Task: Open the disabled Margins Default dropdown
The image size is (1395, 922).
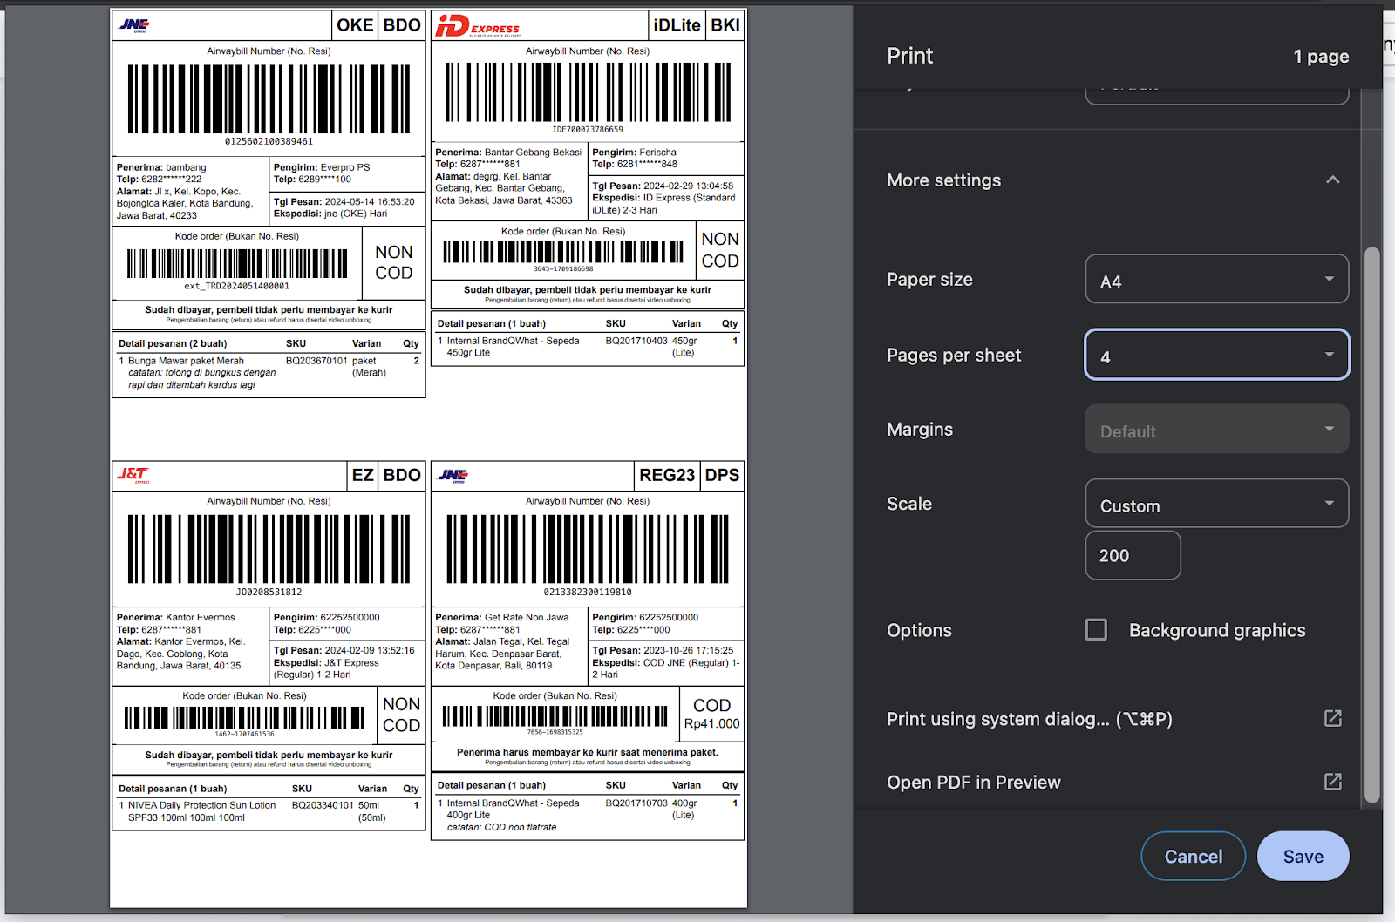Action: pyautogui.click(x=1216, y=429)
